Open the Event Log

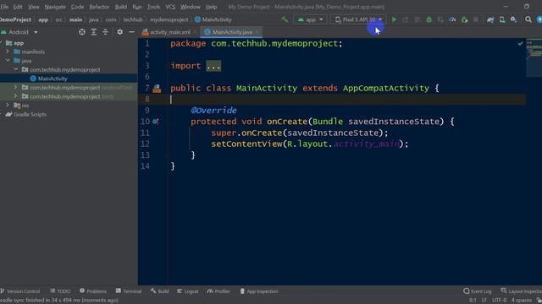tap(478, 291)
